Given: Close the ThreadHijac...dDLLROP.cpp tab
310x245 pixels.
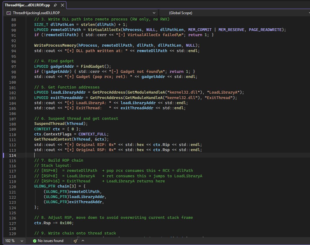Looking at the screenshot, I should pyautogui.click(x=62, y=5).
